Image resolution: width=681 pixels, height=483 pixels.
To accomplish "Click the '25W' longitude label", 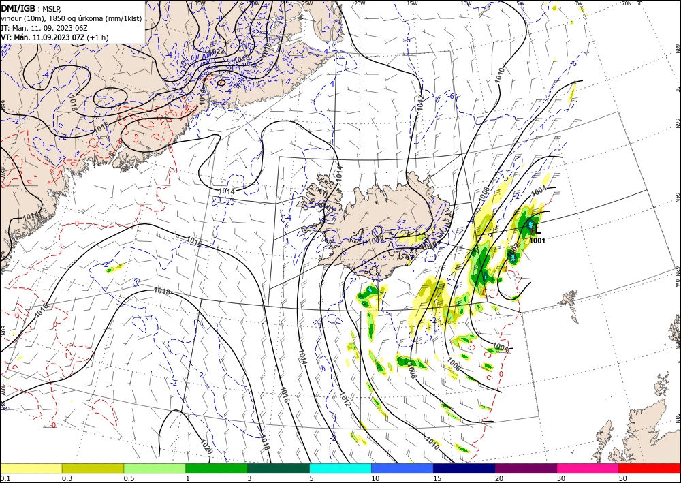I will click(x=307, y=3).
